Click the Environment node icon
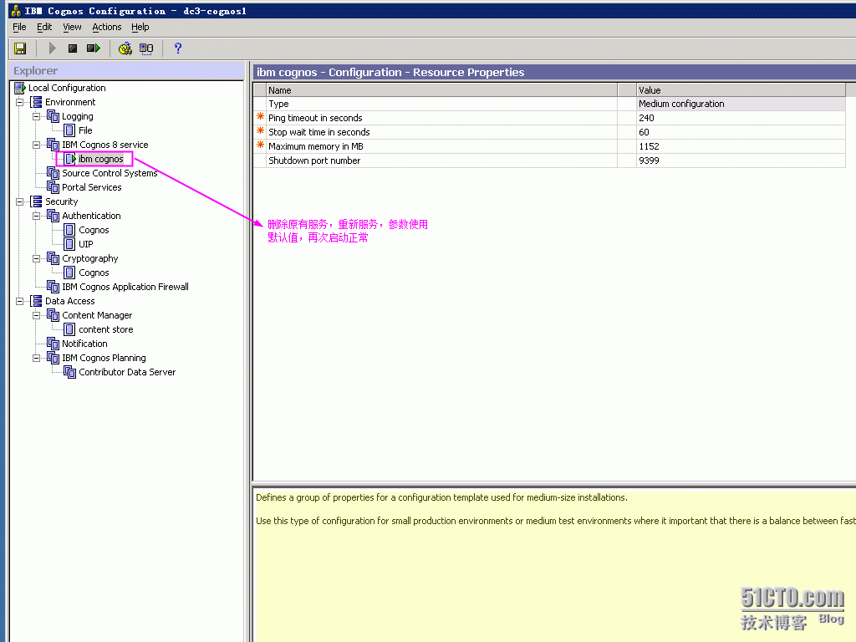Screen dimensions: 856x642 [x=36, y=102]
